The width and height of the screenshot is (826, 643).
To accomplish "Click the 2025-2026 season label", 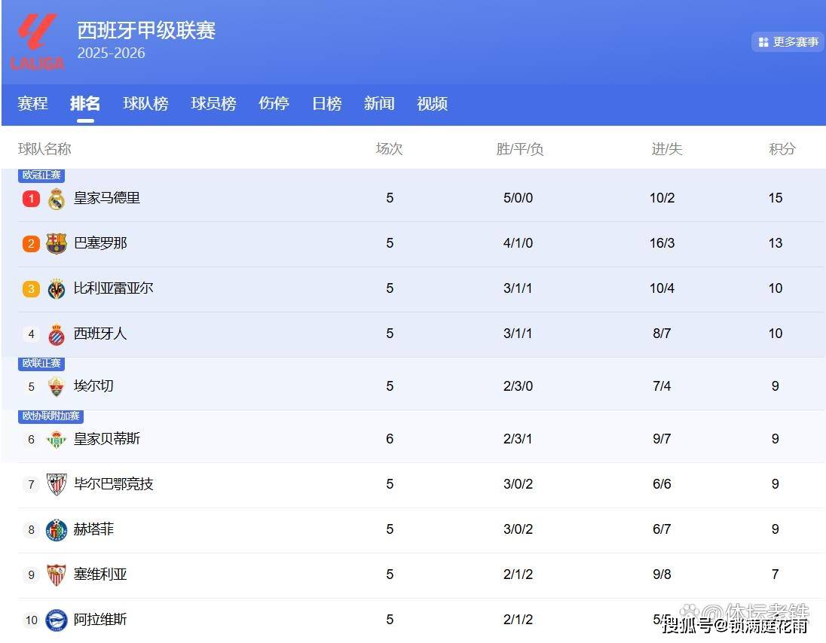I will [111, 53].
